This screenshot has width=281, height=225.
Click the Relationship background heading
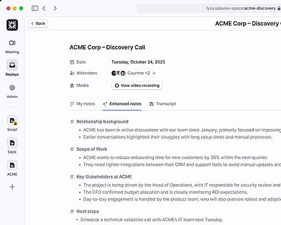click(x=103, y=122)
